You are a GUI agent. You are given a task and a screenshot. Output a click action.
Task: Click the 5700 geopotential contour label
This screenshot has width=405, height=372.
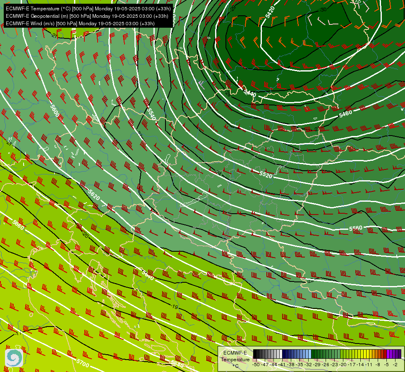(83, 363)
